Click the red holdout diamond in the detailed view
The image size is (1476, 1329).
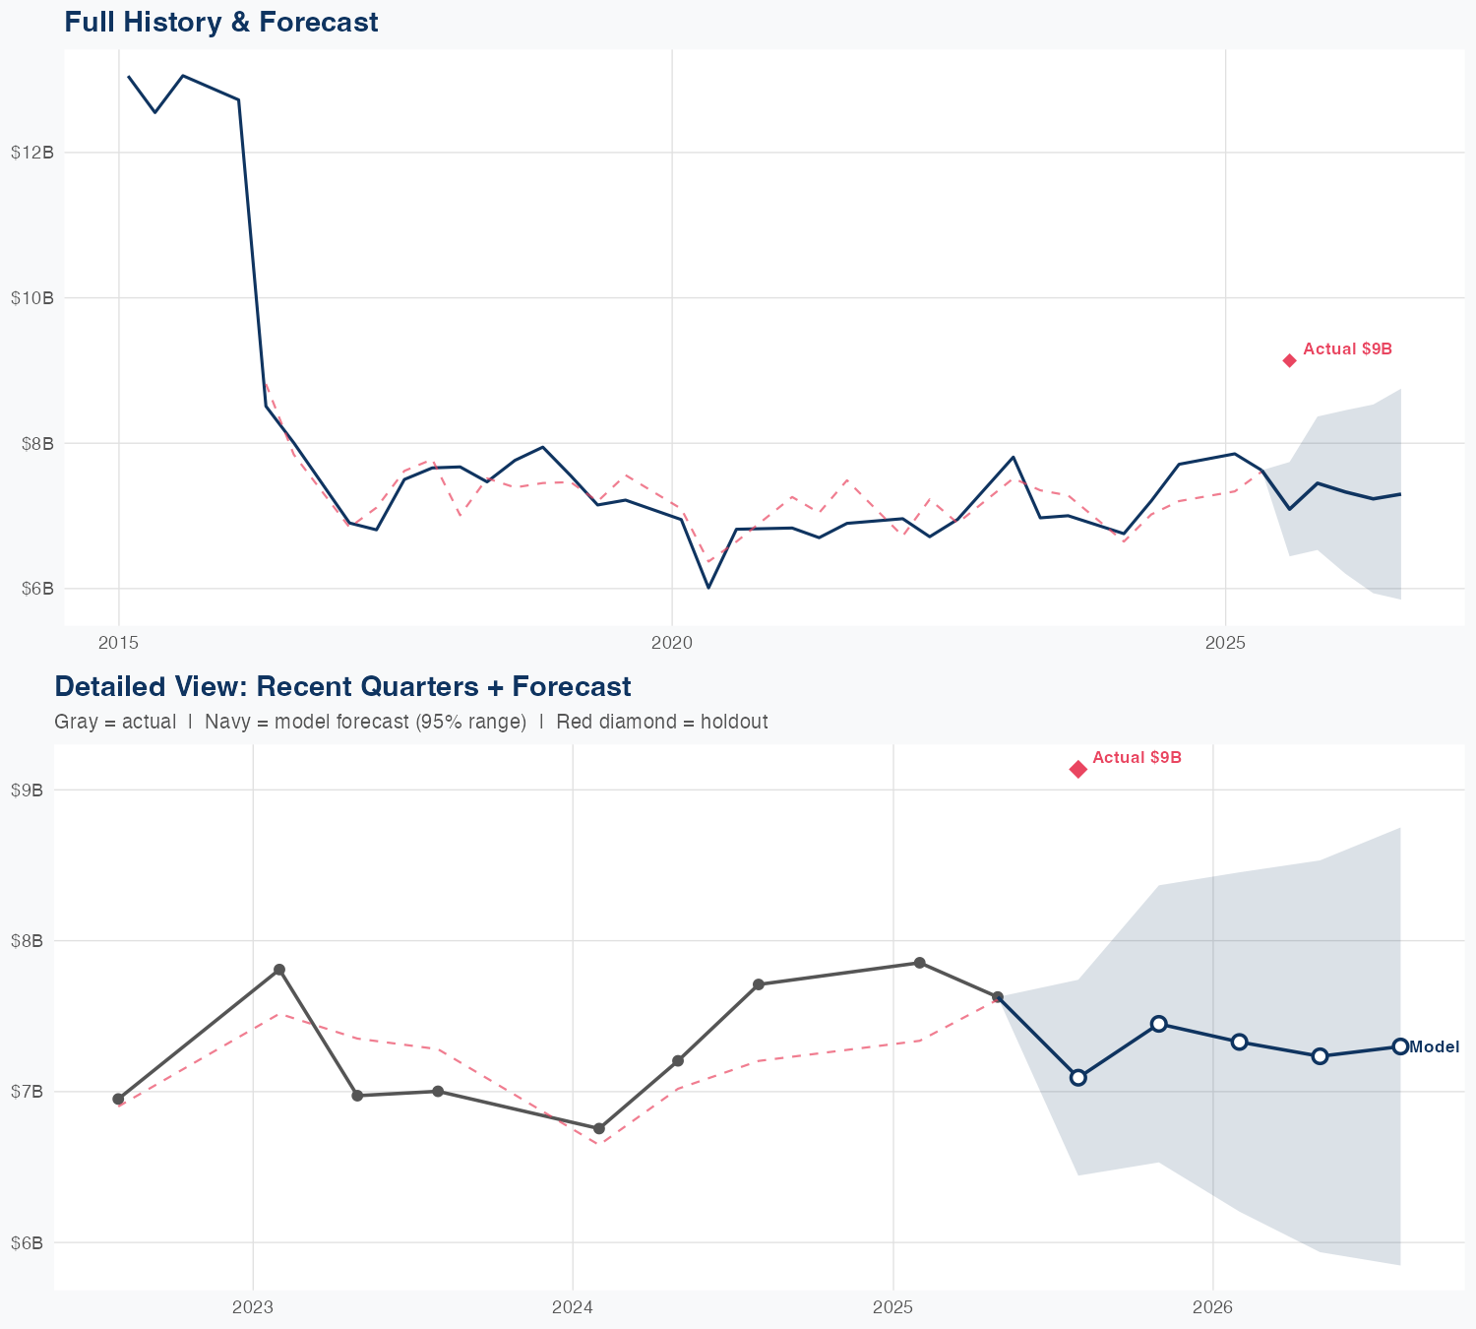[x=1078, y=769]
